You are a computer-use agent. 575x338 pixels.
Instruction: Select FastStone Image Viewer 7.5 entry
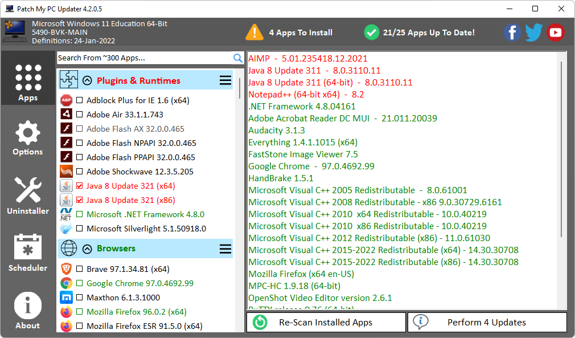[x=303, y=154]
